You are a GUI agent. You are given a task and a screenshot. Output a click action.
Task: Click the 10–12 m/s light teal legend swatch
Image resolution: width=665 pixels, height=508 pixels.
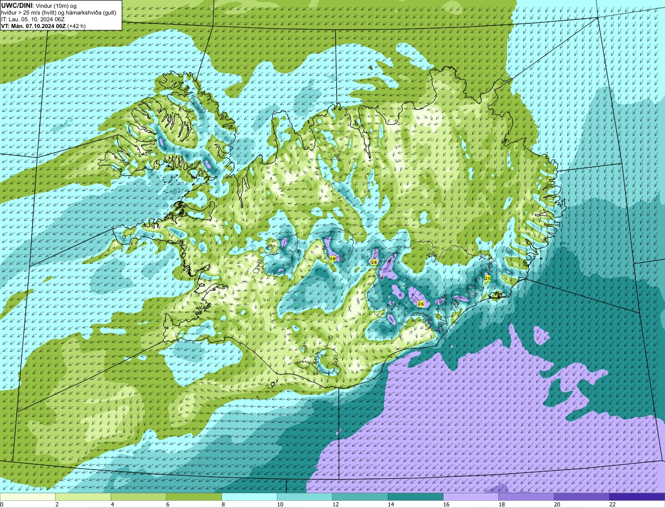click(304, 497)
